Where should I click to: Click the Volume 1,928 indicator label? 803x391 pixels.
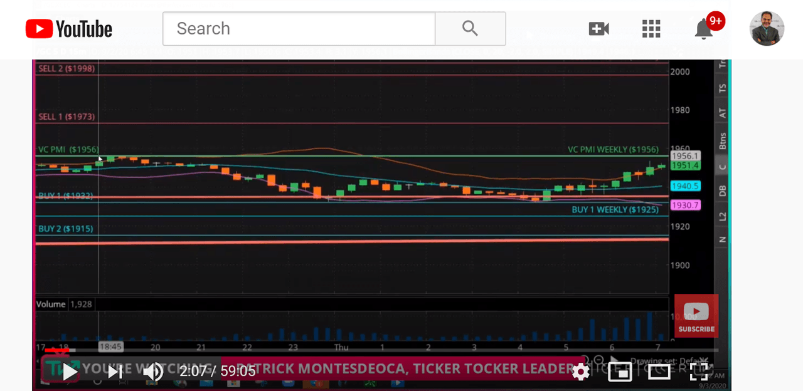(x=64, y=304)
